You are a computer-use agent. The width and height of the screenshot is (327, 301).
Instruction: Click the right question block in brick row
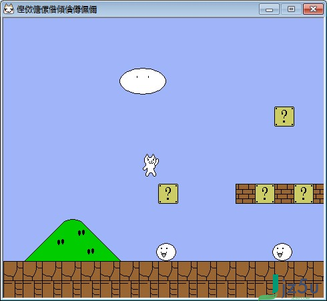304,194
